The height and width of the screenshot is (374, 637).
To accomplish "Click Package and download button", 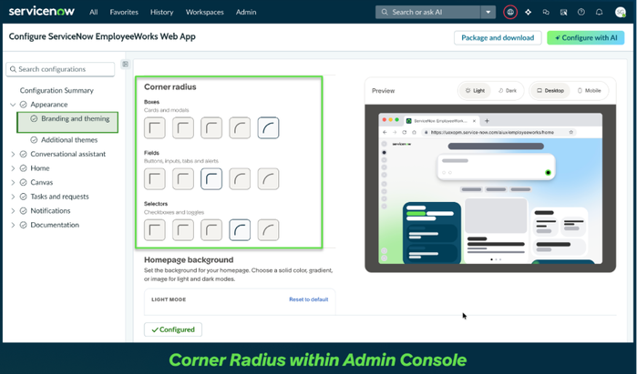I will [x=498, y=37].
